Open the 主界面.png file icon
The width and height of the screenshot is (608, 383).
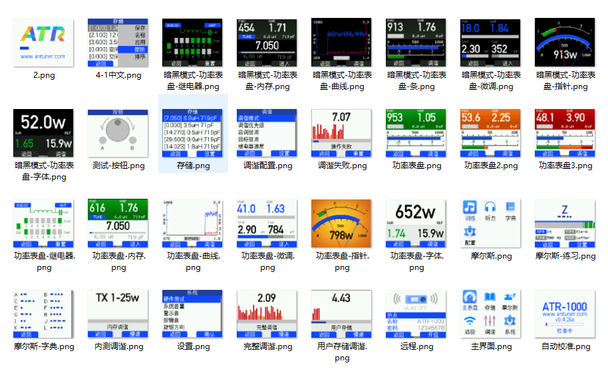pyautogui.click(x=490, y=314)
